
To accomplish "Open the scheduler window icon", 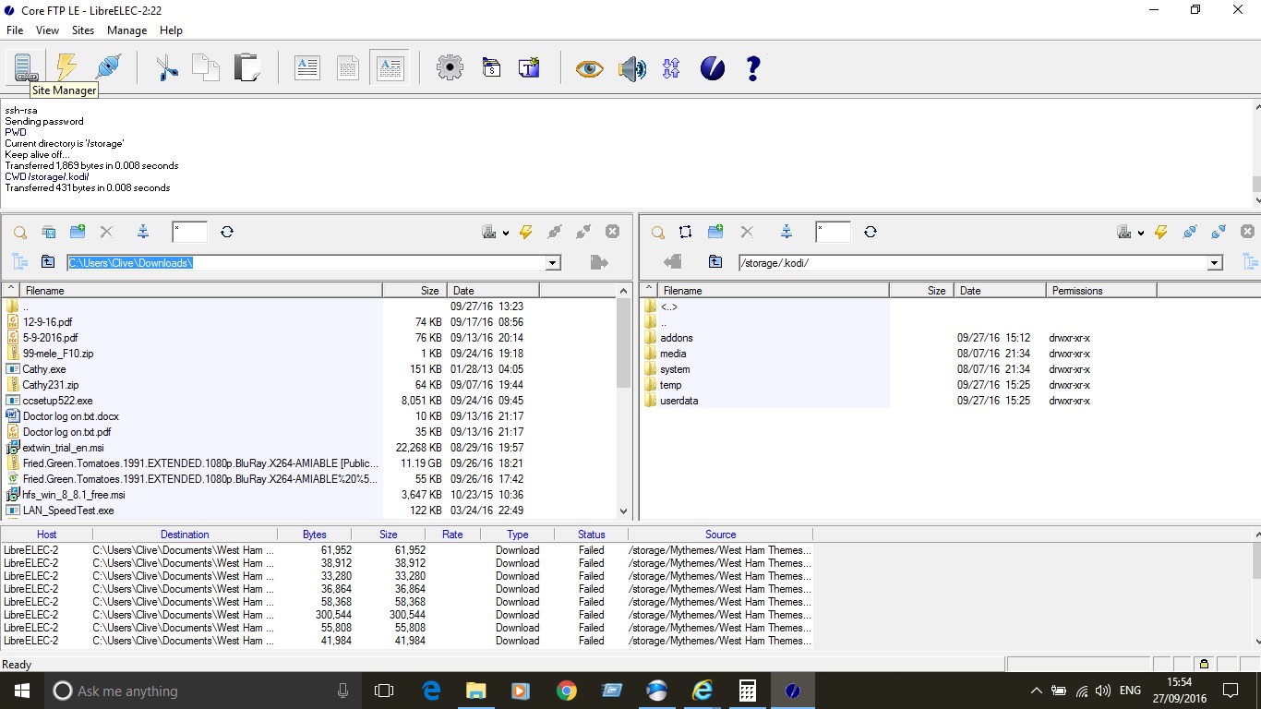I will point(492,67).
